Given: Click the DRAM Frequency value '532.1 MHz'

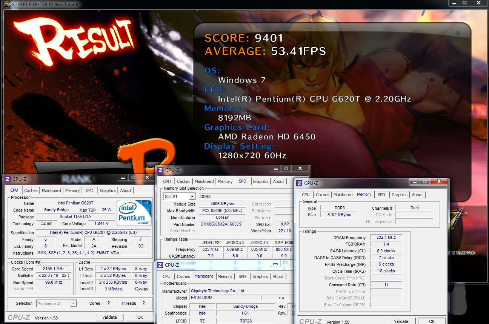Looking at the screenshot, I should 386,238.
